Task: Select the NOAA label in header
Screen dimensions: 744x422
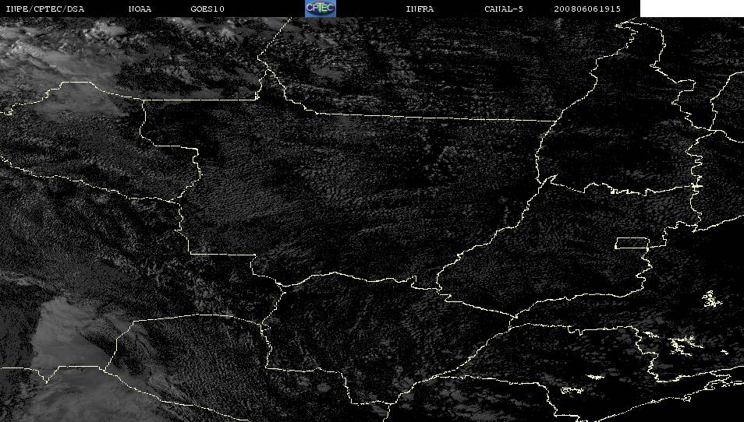Action: point(140,9)
